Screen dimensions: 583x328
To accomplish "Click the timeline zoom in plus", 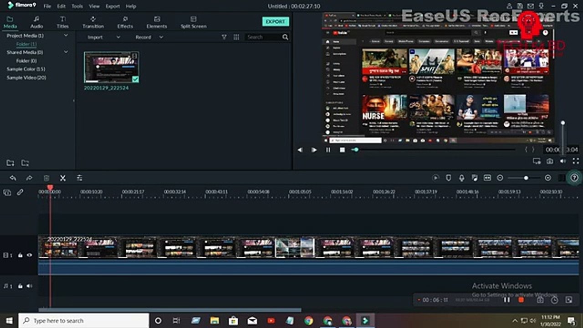I will click(x=548, y=178).
